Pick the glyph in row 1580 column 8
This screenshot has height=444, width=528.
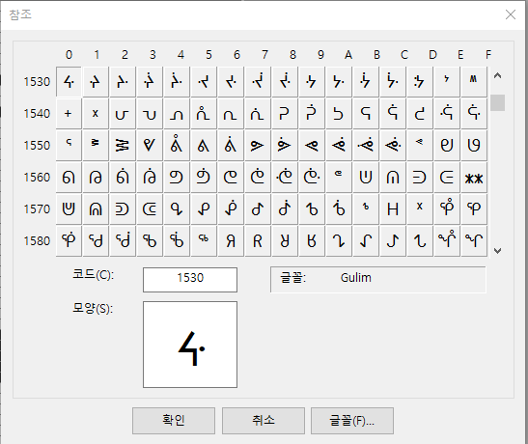pos(285,240)
